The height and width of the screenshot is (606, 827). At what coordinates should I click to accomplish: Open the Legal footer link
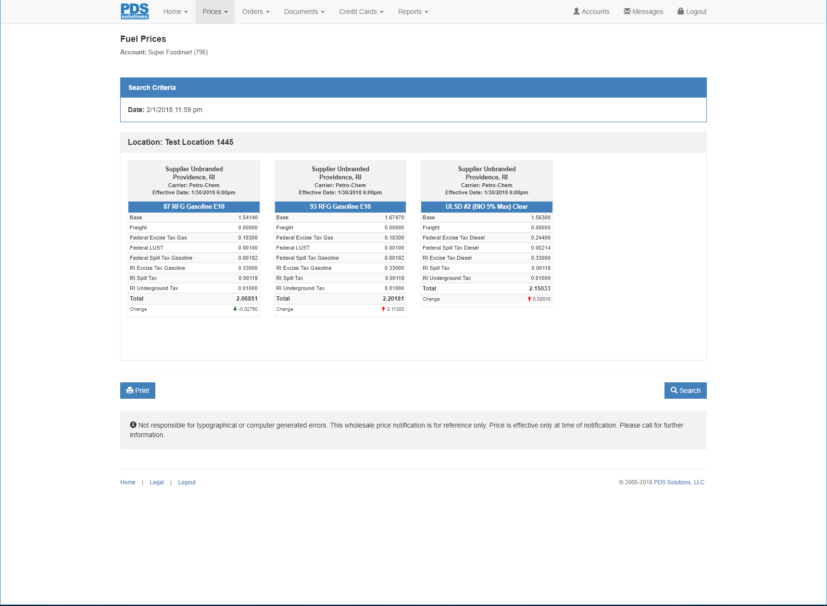tap(157, 482)
